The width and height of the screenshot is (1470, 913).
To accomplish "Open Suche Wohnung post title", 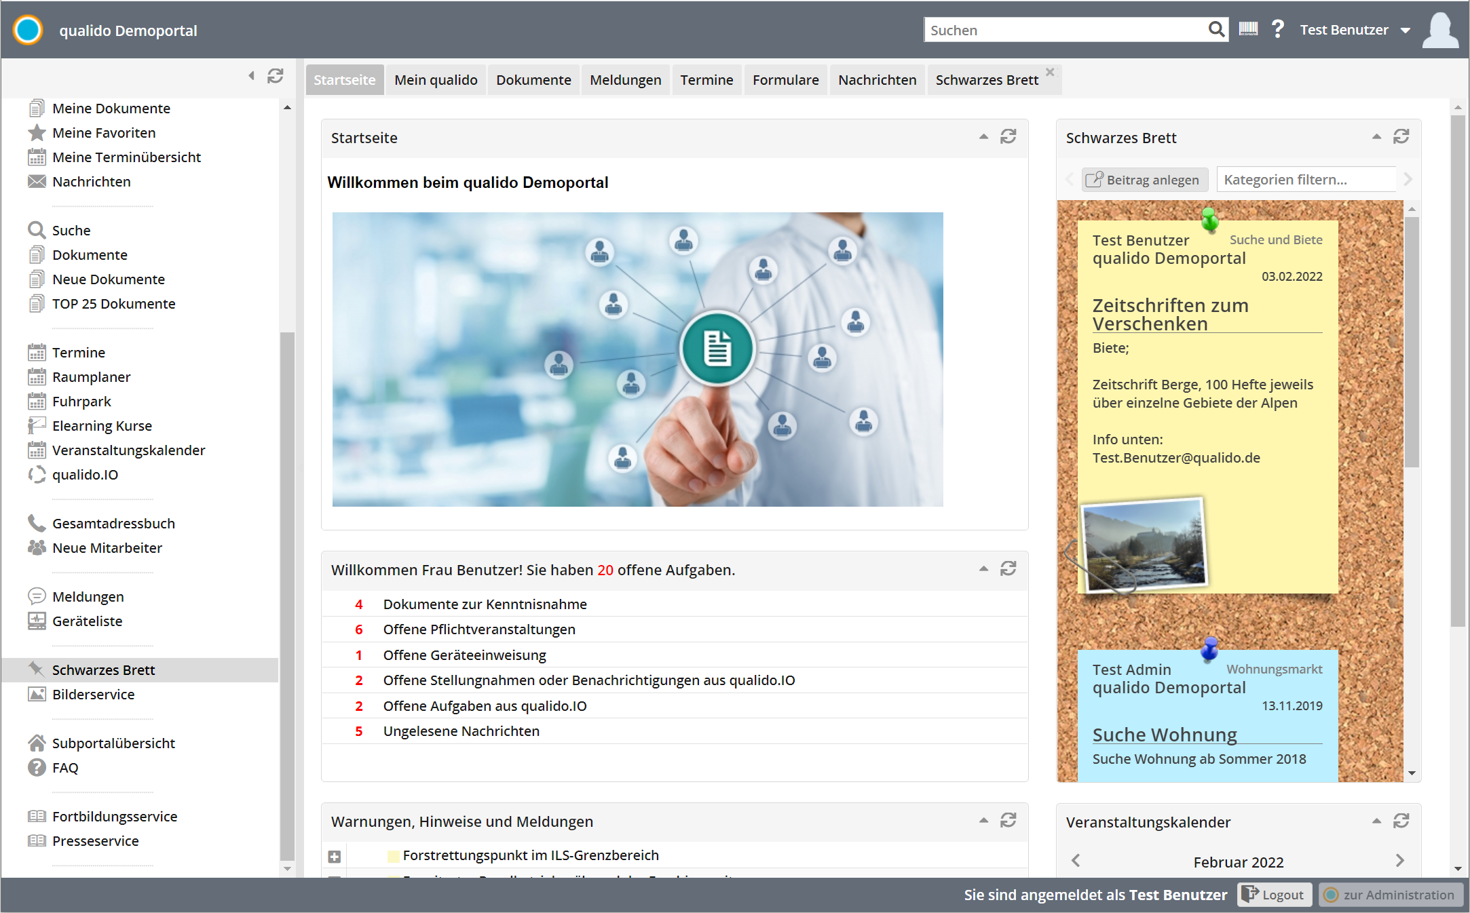I will (x=1165, y=735).
